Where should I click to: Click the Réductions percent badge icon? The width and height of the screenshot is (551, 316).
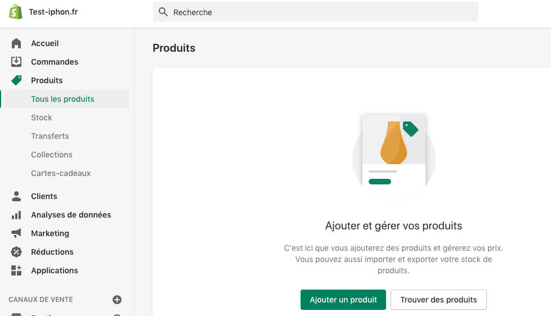[16, 252]
